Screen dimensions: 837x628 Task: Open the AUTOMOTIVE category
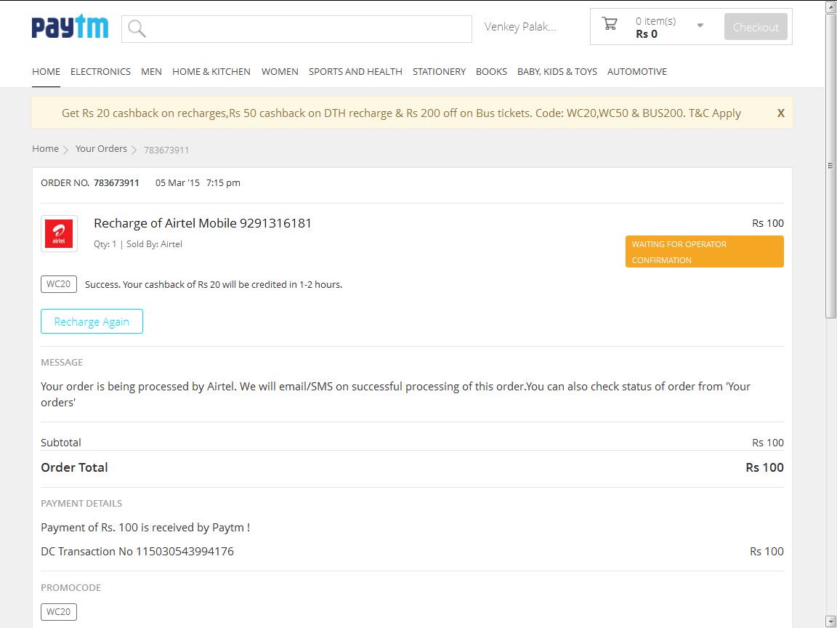coord(636,71)
